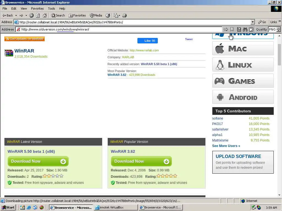Screen dimensions: 282x211
Task: Open the RARLAB company link
Action: click(128, 57)
